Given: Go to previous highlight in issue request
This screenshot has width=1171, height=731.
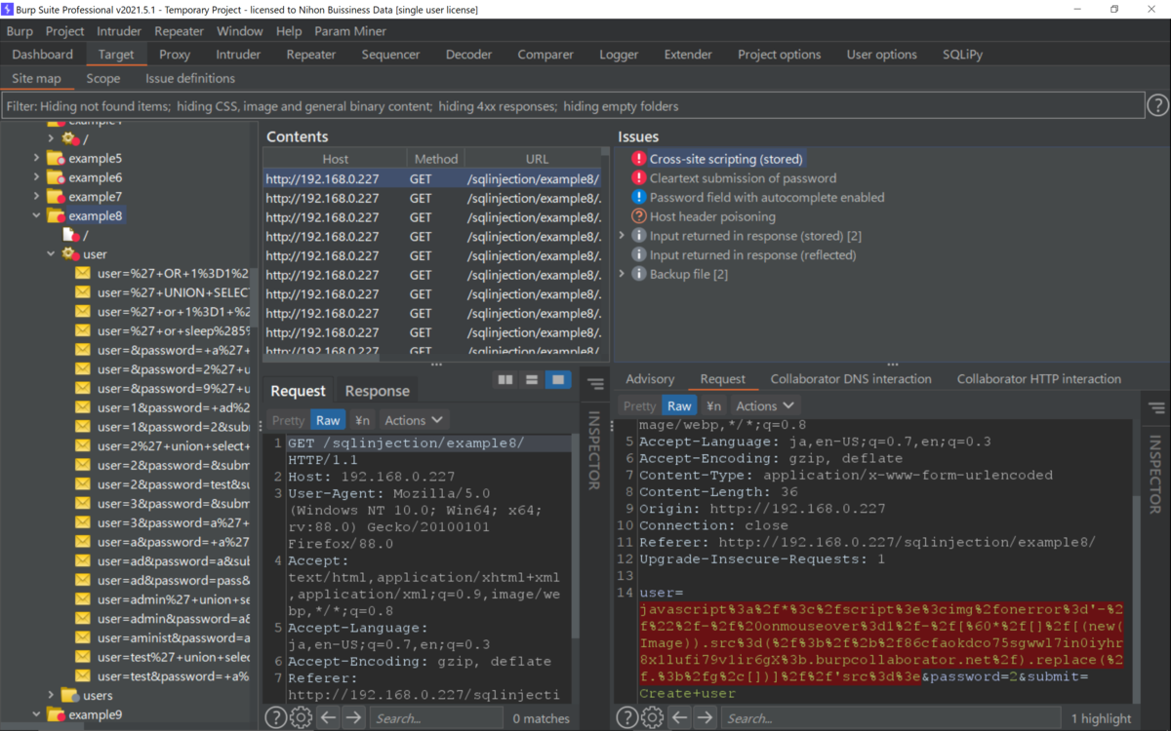Looking at the screenshot, I should coord(679,718).
